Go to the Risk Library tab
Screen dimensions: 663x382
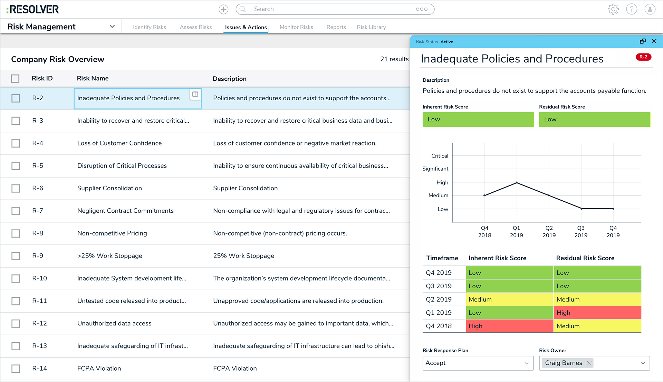pos(371,27)
